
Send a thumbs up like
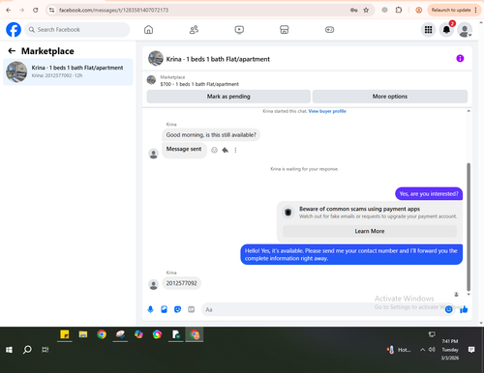pyautogui.click(x=464, y=309)
